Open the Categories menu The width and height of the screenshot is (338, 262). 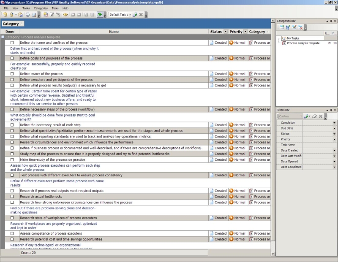coord(41,8)
